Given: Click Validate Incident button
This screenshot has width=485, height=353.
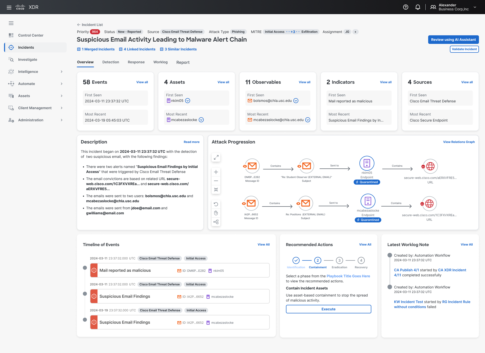Looking at the screenshot, I should click(464, 49).
